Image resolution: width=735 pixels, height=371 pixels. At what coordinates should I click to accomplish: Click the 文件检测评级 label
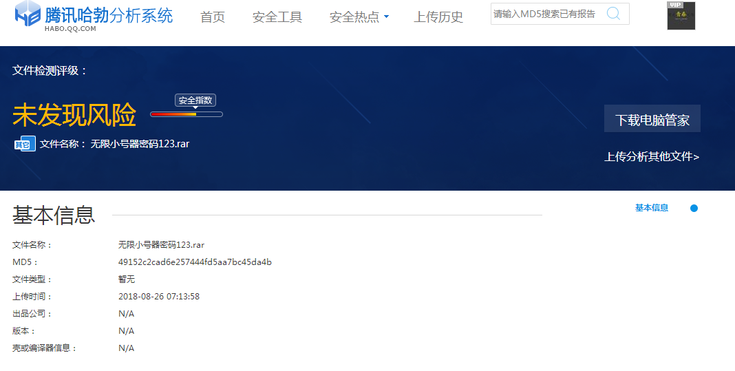(x=50, y=71)
